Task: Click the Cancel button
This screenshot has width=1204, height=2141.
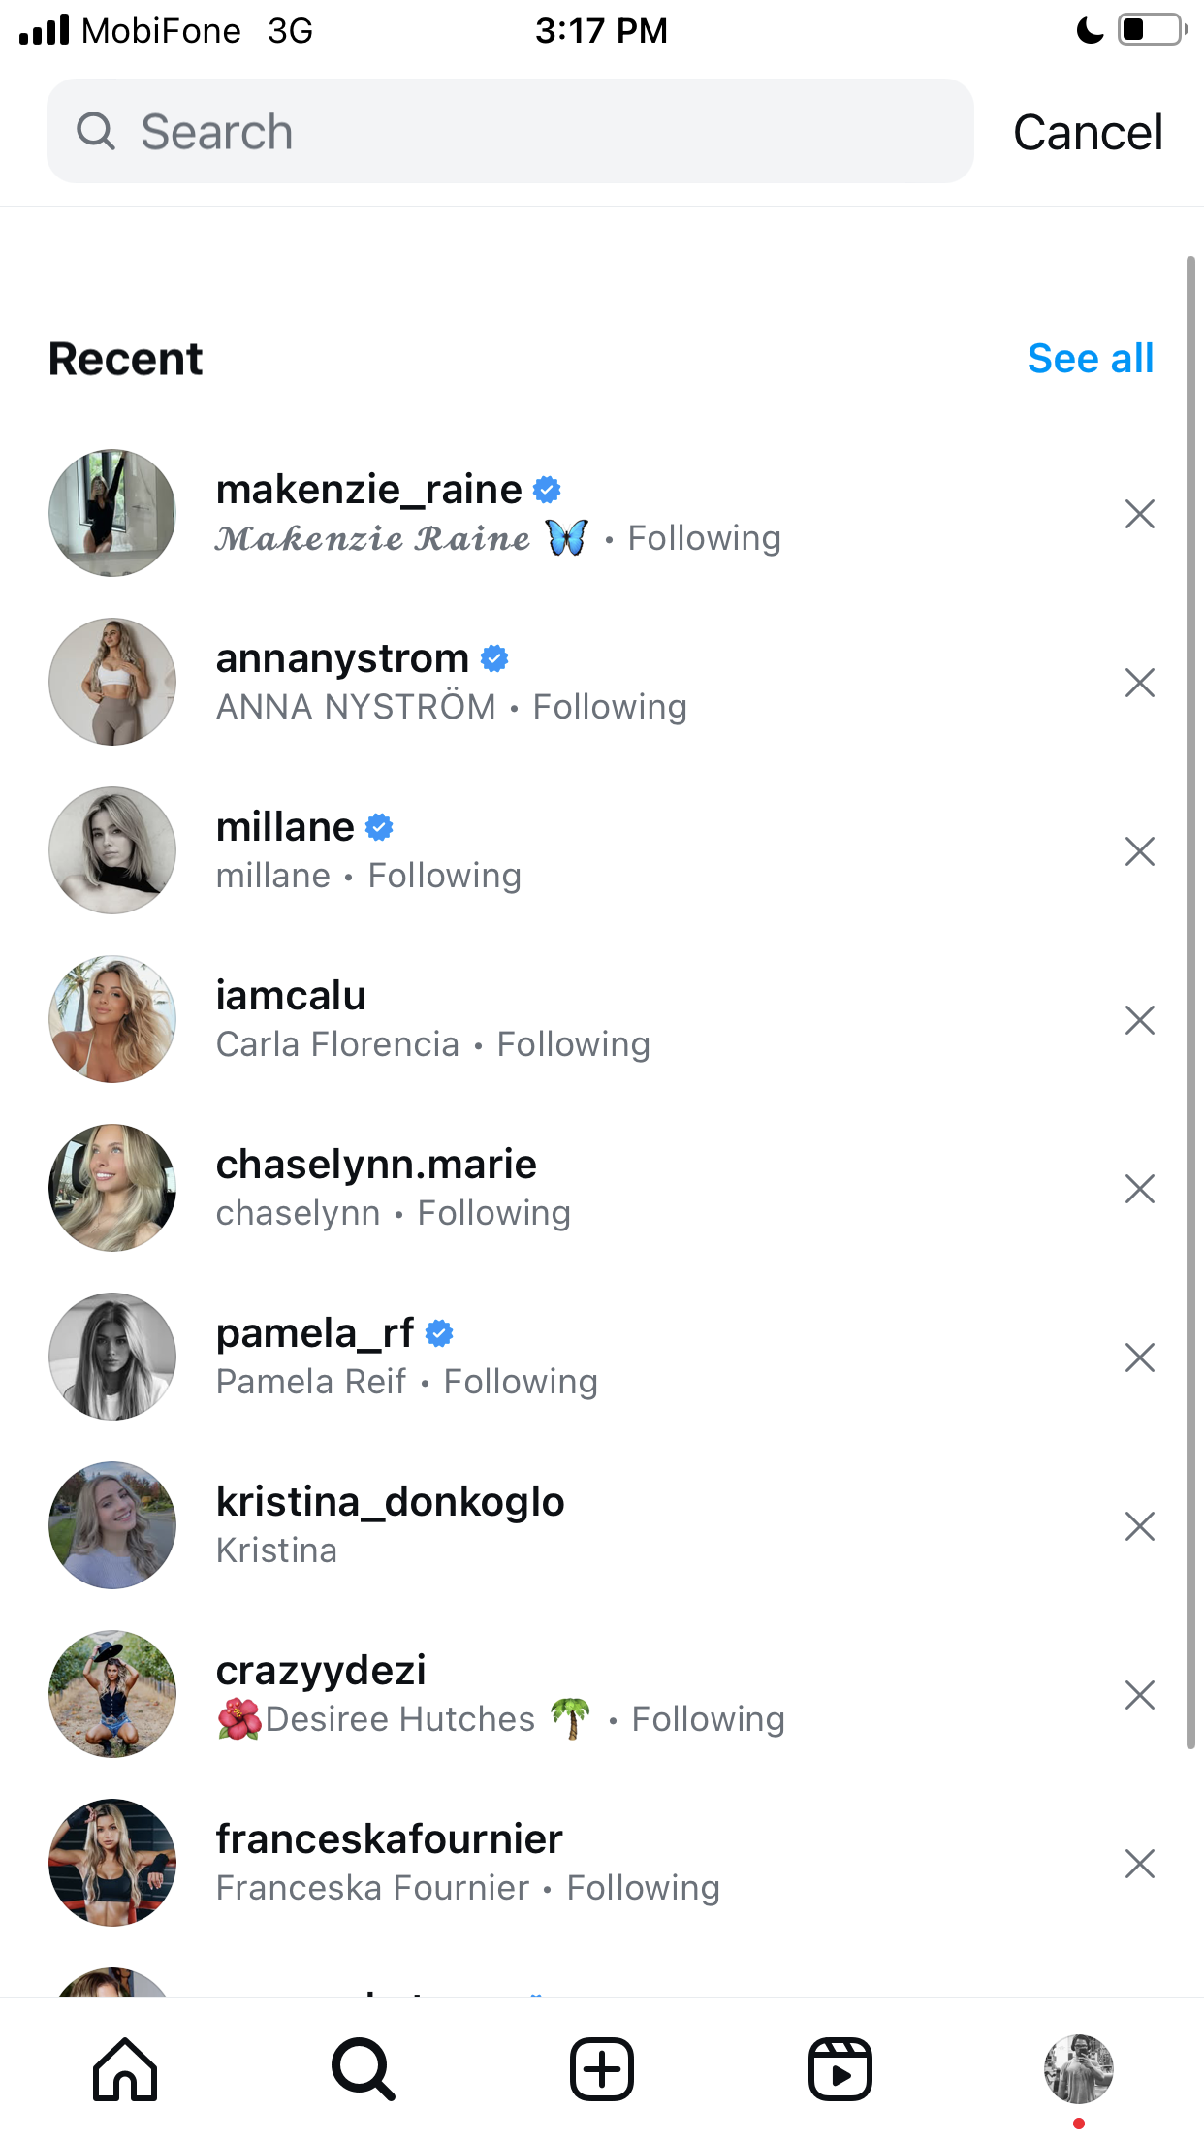Action: (1088, 132)
